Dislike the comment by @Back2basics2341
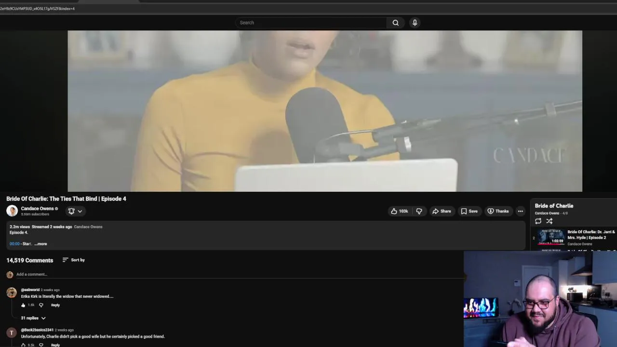Viewport: 617px width, 347px height. click(x=41, y=345)
